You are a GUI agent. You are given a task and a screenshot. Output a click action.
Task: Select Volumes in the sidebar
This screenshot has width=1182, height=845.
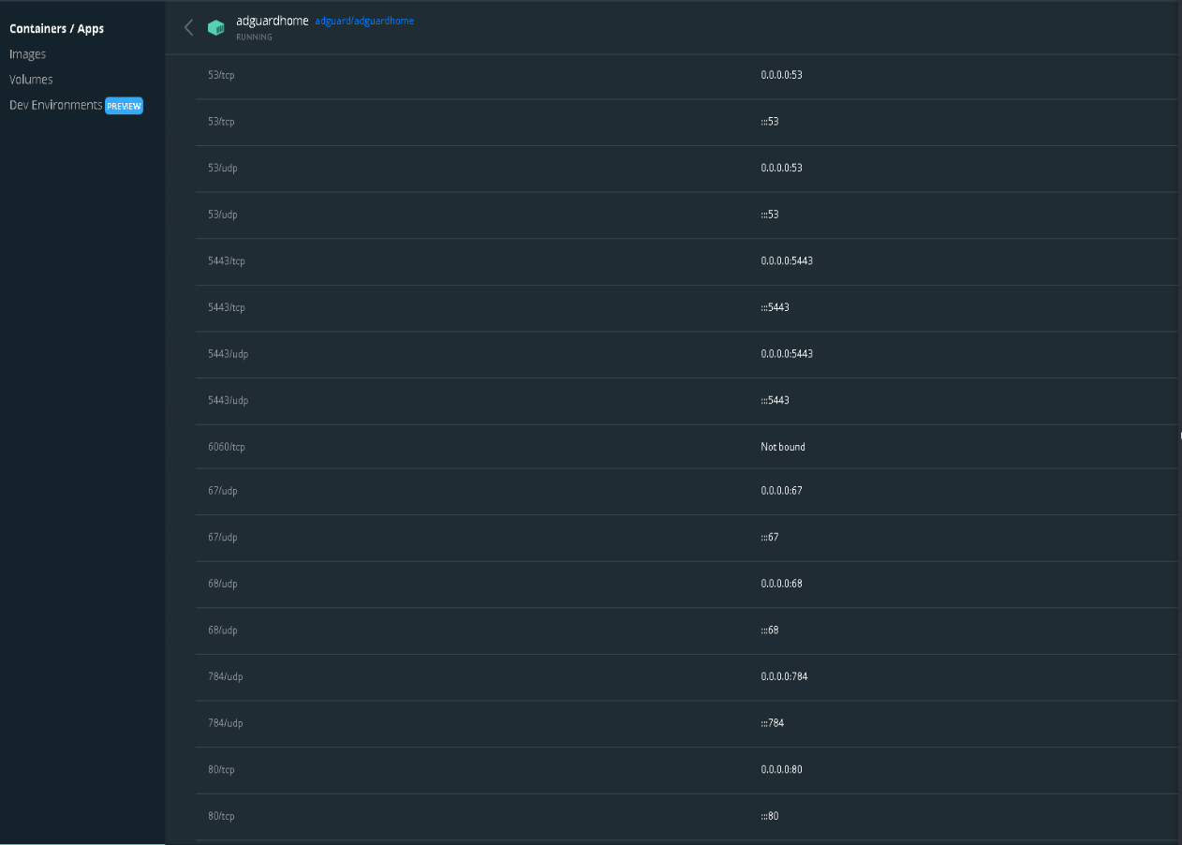click(x=31, y=79)
